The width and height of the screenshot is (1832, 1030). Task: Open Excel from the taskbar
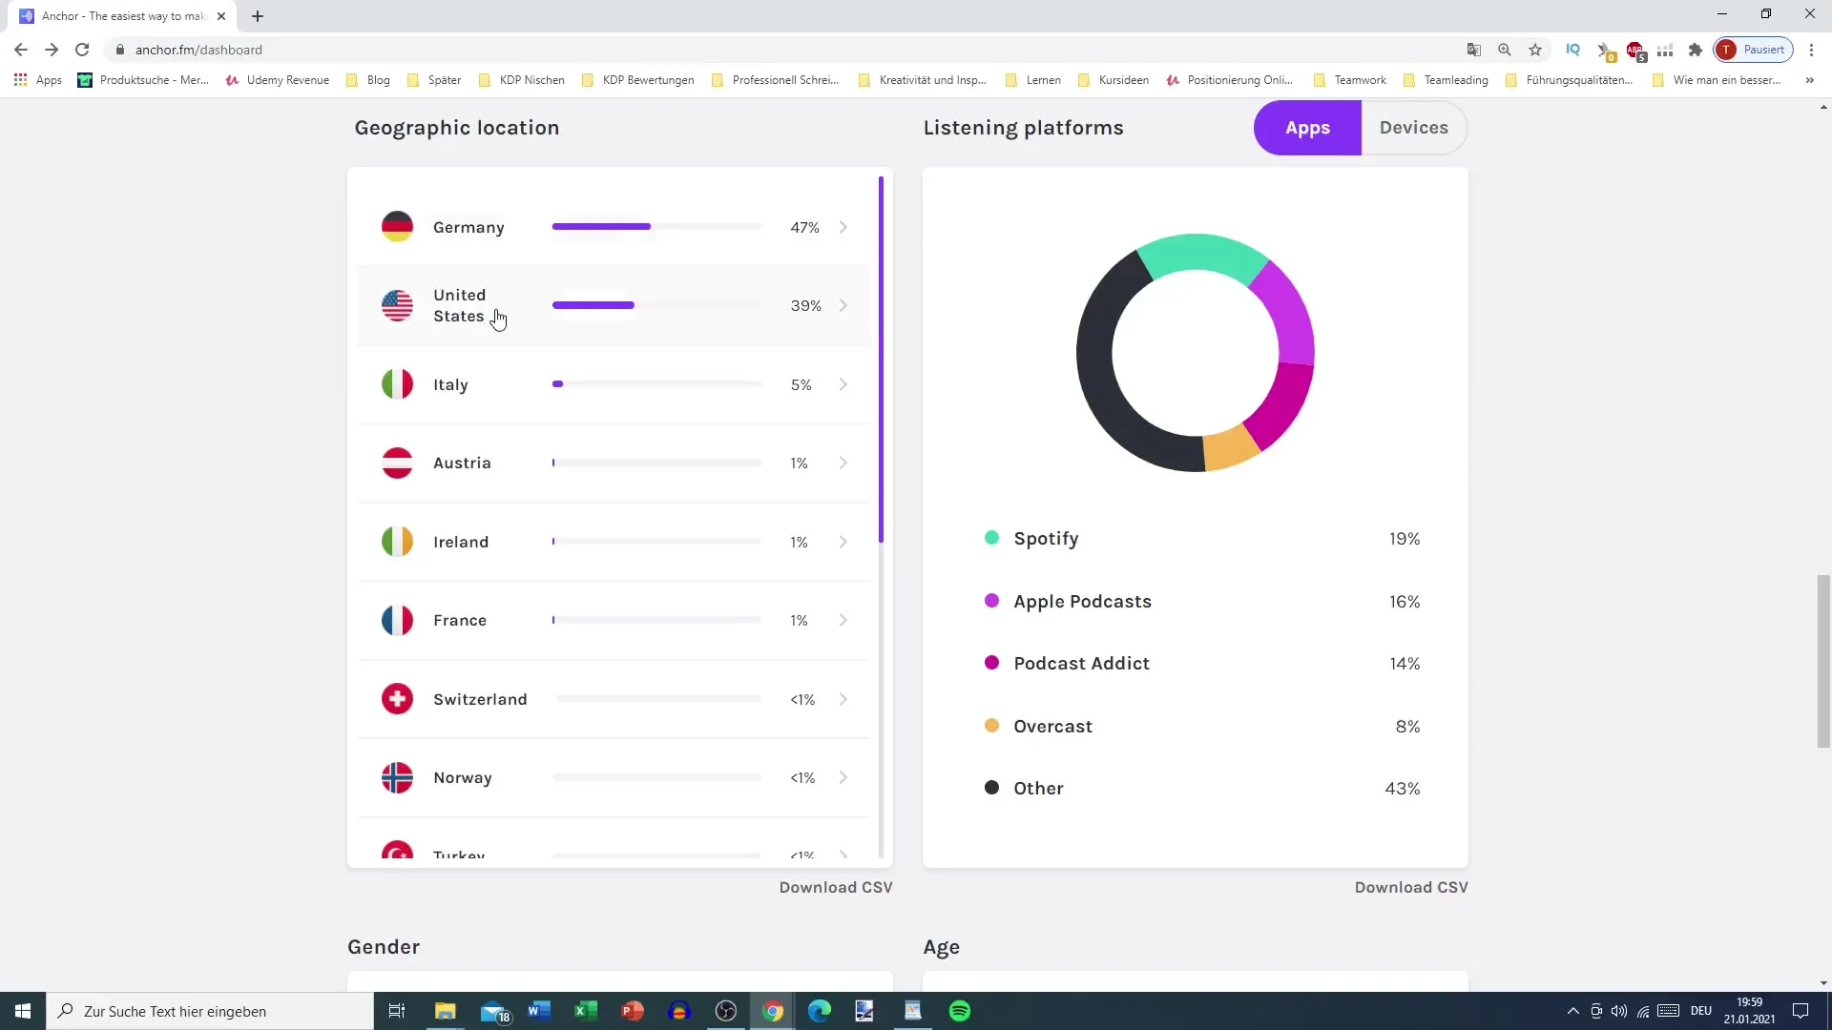586,1011
